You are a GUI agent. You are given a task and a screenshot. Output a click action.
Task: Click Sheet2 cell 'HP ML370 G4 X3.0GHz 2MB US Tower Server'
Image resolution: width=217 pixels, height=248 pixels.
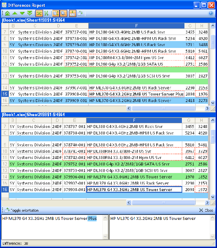134,177
